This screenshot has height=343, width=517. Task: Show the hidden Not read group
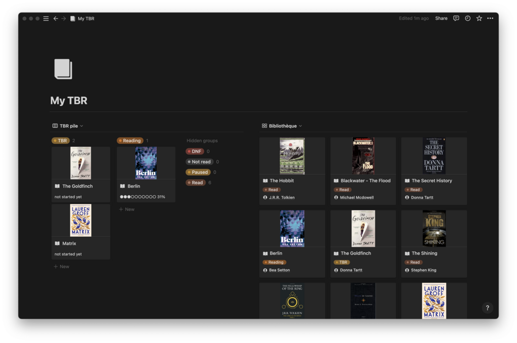click(x=200, y=162)
